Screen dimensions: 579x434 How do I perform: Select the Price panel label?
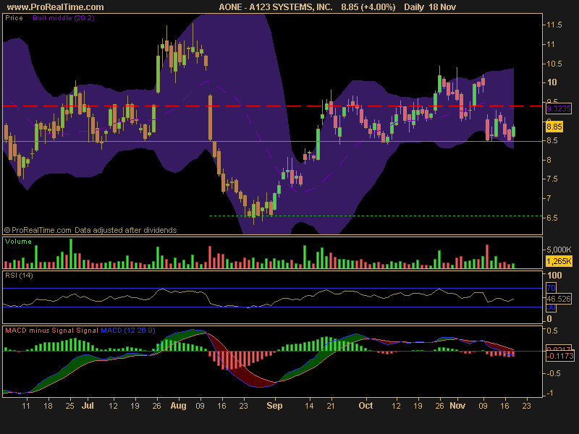click(14, 17)
